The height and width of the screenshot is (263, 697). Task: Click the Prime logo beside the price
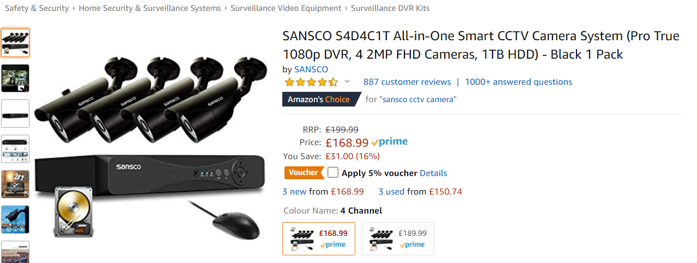pyautogui.click(x=390, y=142)
